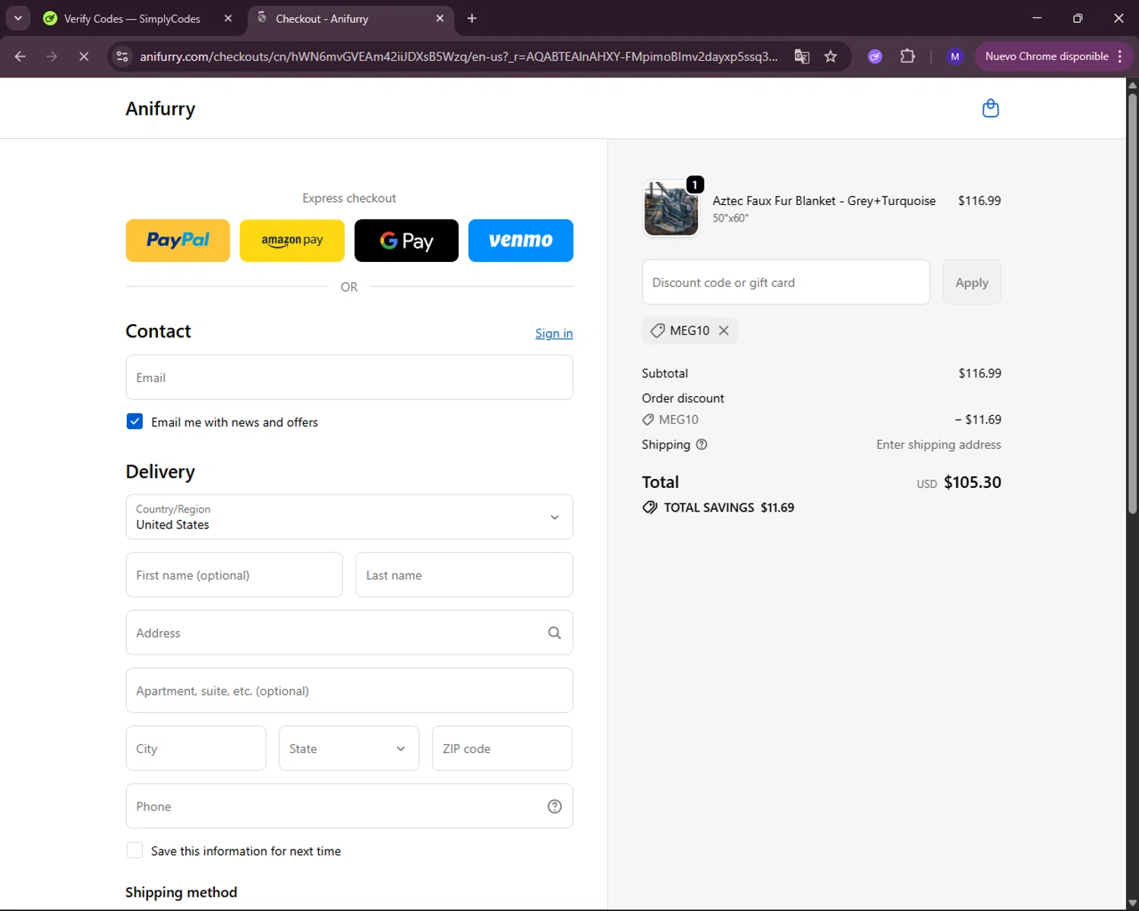Go back with the browser back arrow

(21, 56)
